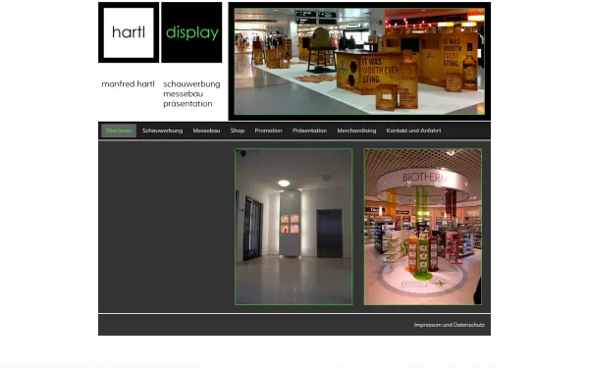Viewport: 589px width, 368px height.
Task: Open the airport promotion stand banner image
Action: (359, 62)
